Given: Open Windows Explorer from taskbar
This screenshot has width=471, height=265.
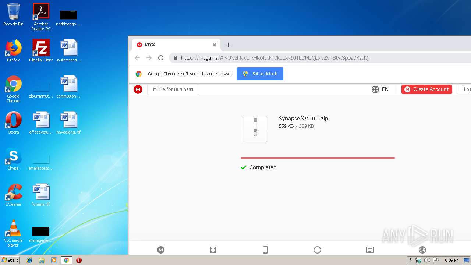Looking at the screenshot, I should pyautogui.click(x=42, y=260).
